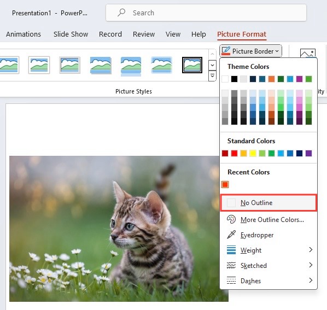The height and width of the screenshot is (310, 327).
Task: Click the search magnifier icon
Action: click(121, 13)
